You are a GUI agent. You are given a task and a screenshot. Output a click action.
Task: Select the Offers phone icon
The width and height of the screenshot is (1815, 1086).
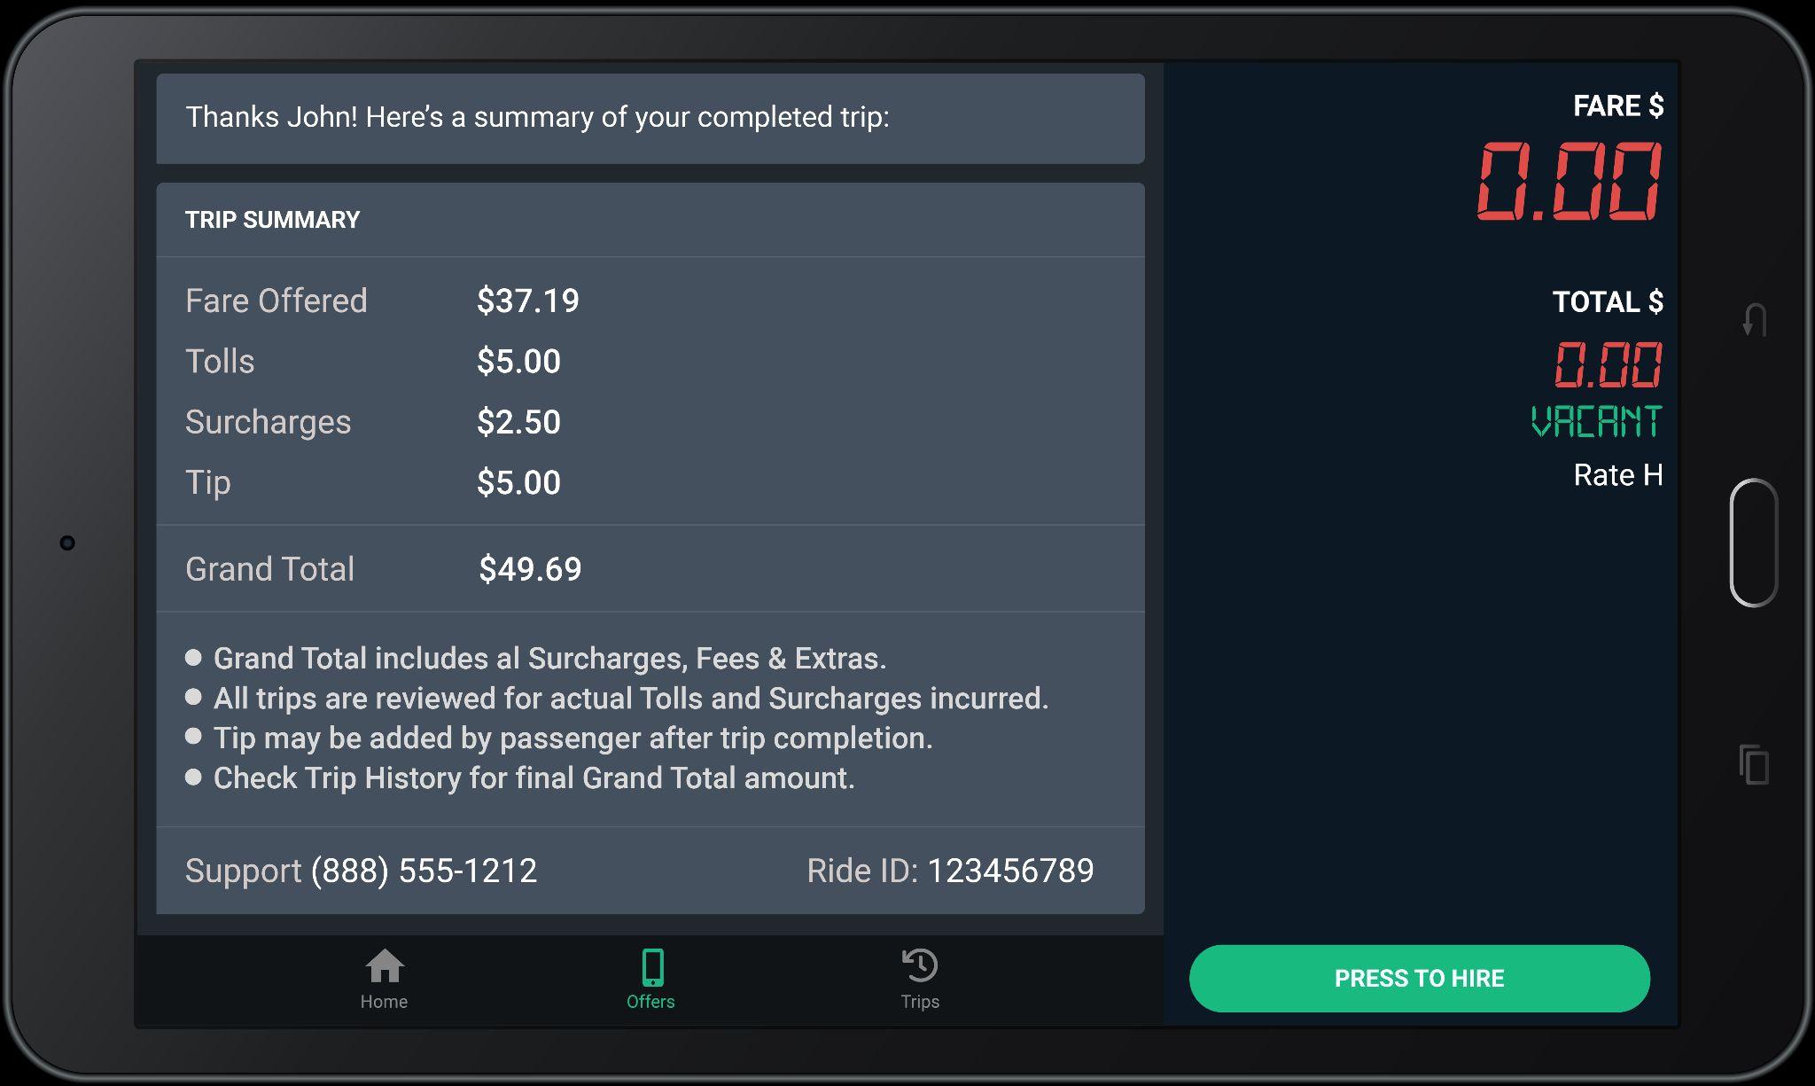click(652, 967)
